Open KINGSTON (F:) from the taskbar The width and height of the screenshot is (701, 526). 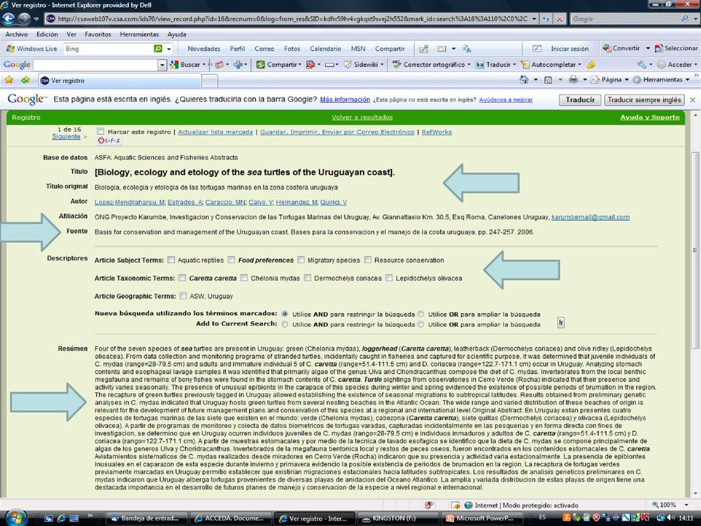click(x=395, y=518)
